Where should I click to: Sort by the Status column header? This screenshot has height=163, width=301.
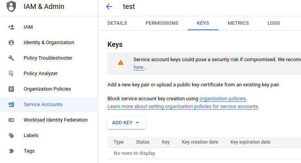point(143,142)
